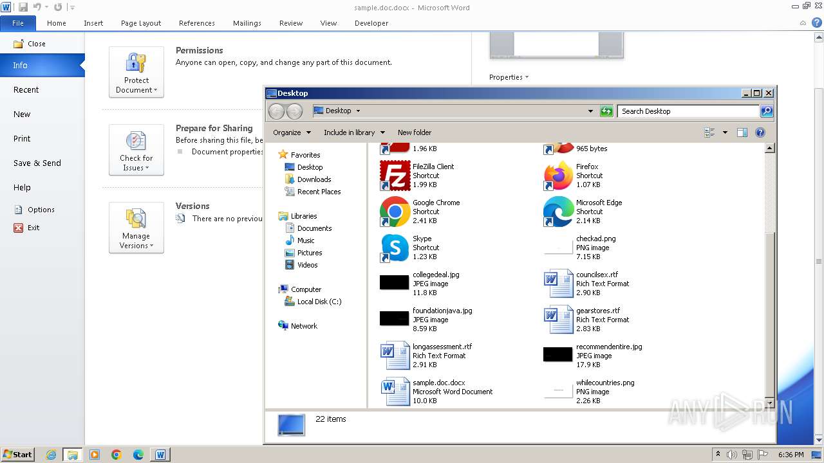
Task: Select Videos library in navigation pane
Action: tap(301, 265)
